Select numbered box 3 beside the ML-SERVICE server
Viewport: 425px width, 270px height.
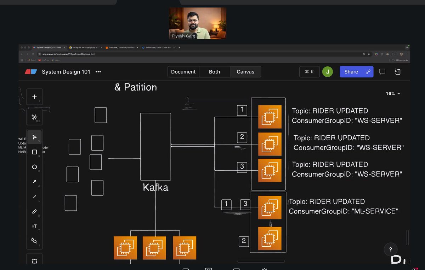245,204
